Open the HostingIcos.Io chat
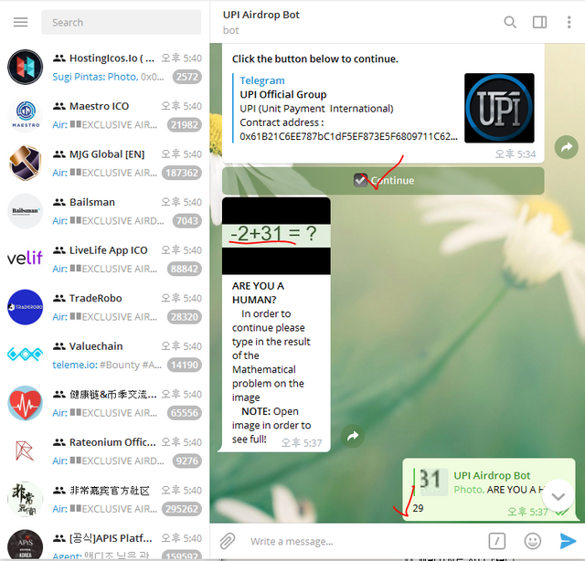The height and width of the screenshot is (561, 585). (105, 67)
